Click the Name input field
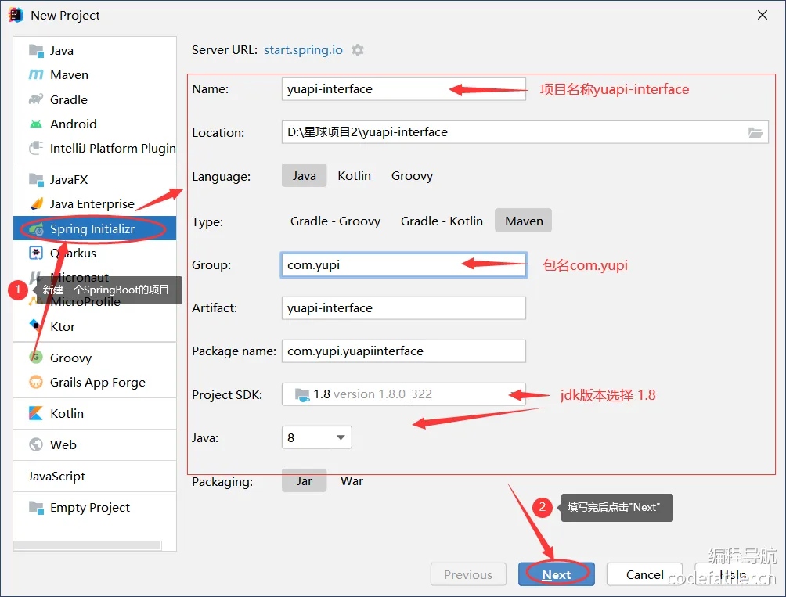 click(403, 89)
